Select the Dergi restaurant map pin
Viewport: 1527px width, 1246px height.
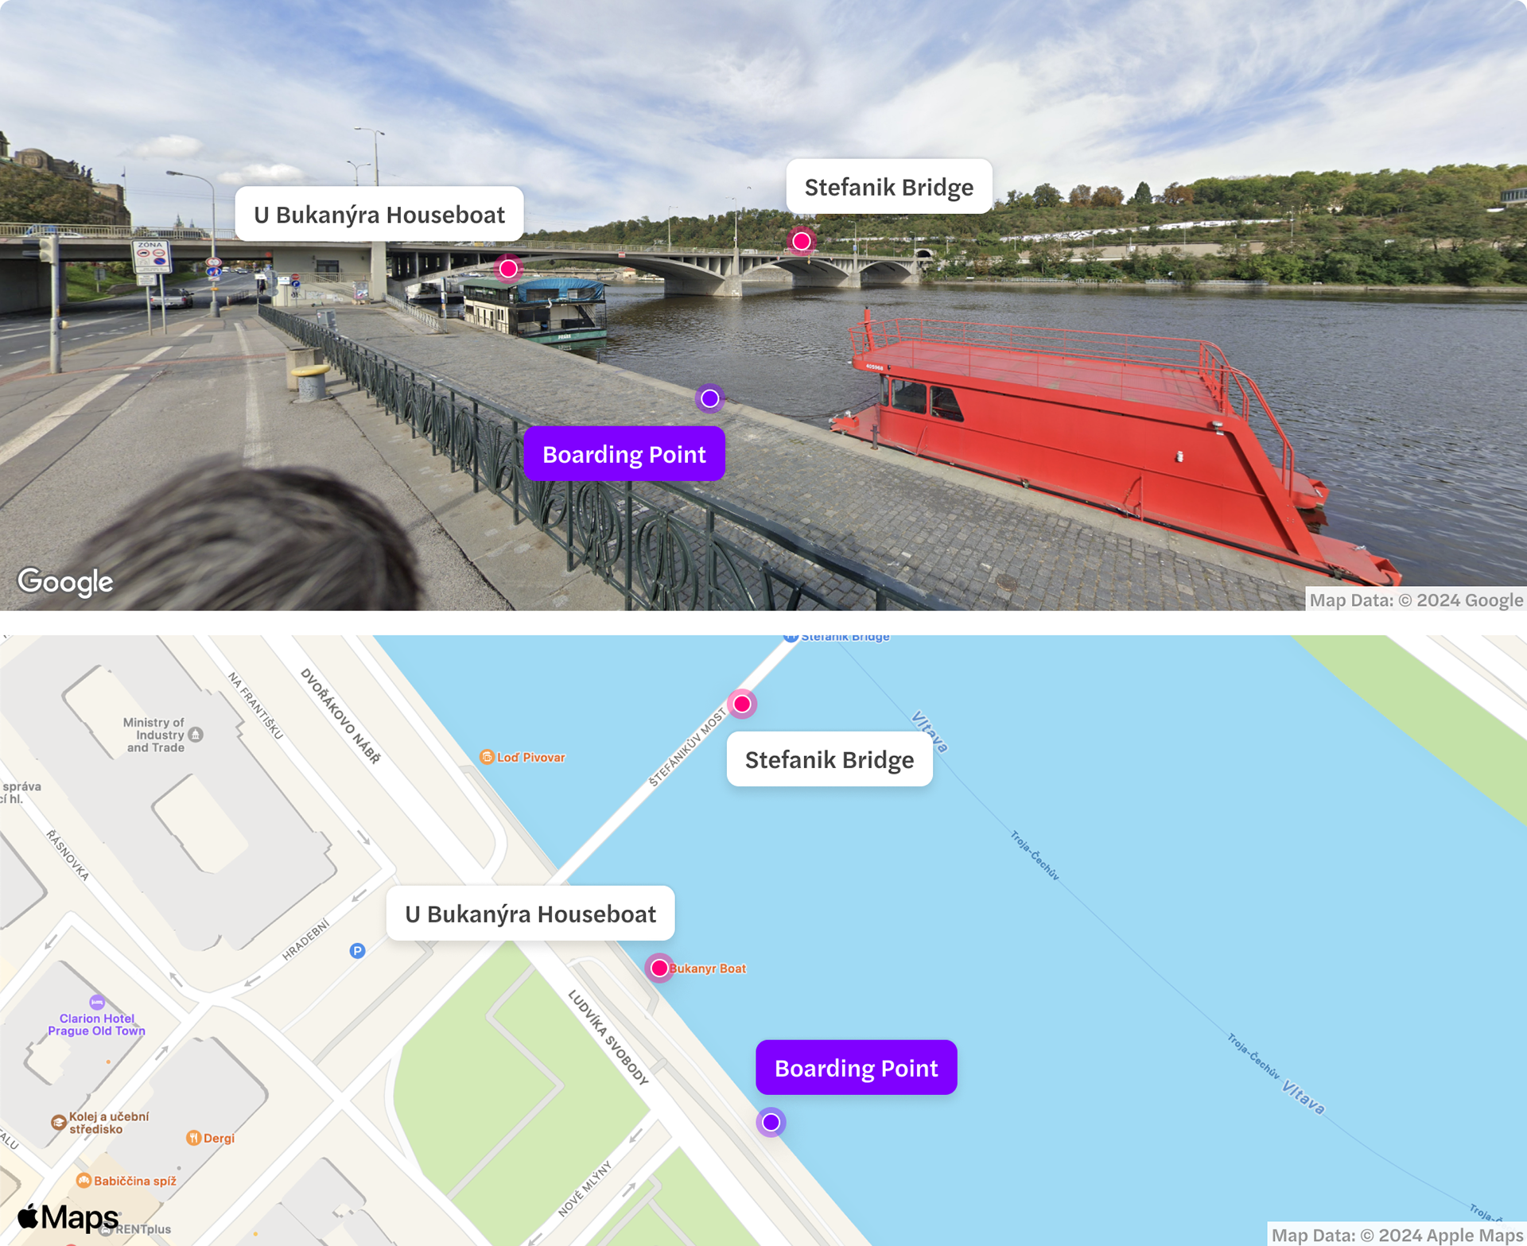(x=193, y=1138)
